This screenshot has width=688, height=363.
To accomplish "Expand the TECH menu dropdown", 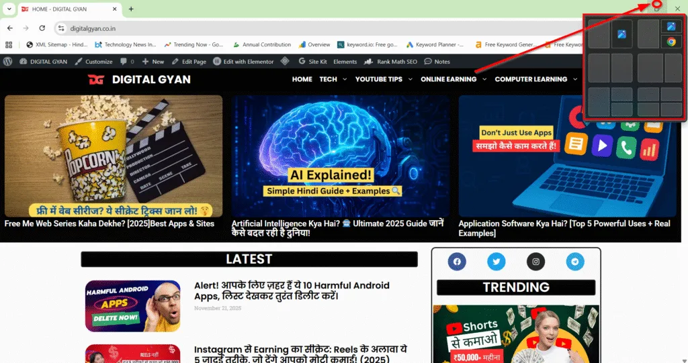I will pos(333,79).
